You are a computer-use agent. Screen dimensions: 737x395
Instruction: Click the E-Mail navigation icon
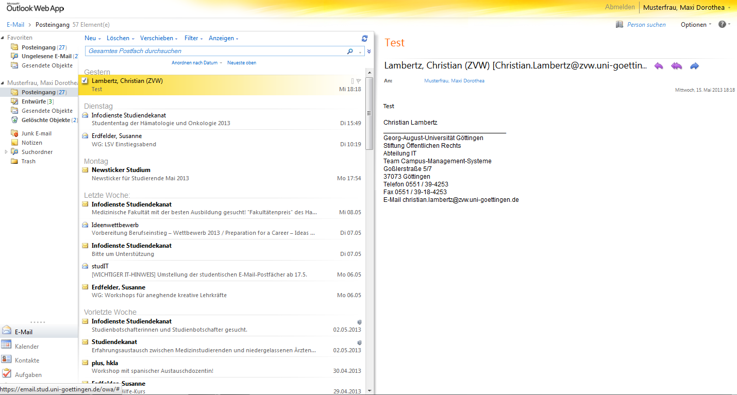pyautogui.click(x=6, y=331)
